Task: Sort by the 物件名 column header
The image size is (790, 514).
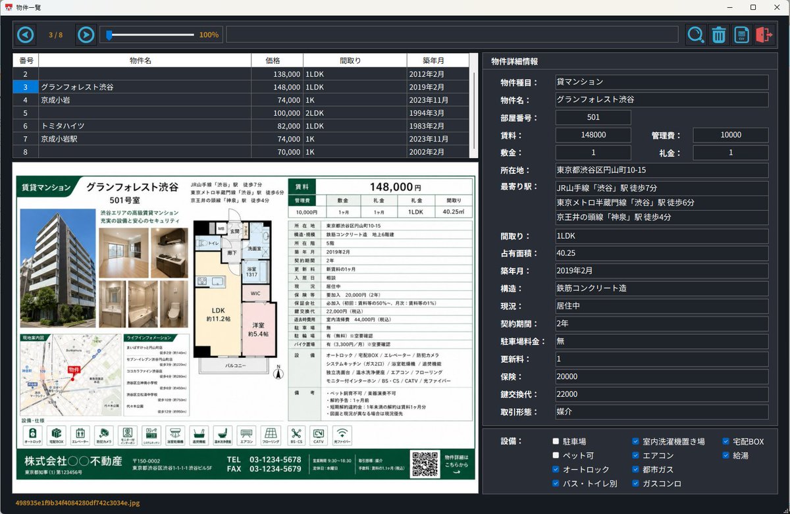Action: 145,61
